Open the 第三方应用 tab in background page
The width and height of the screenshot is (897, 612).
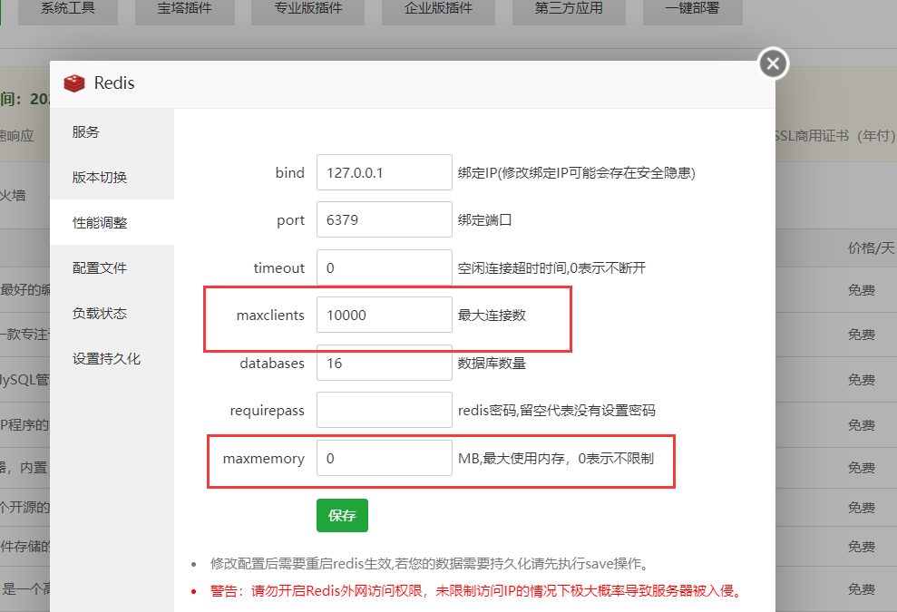(x=569, y=10)
